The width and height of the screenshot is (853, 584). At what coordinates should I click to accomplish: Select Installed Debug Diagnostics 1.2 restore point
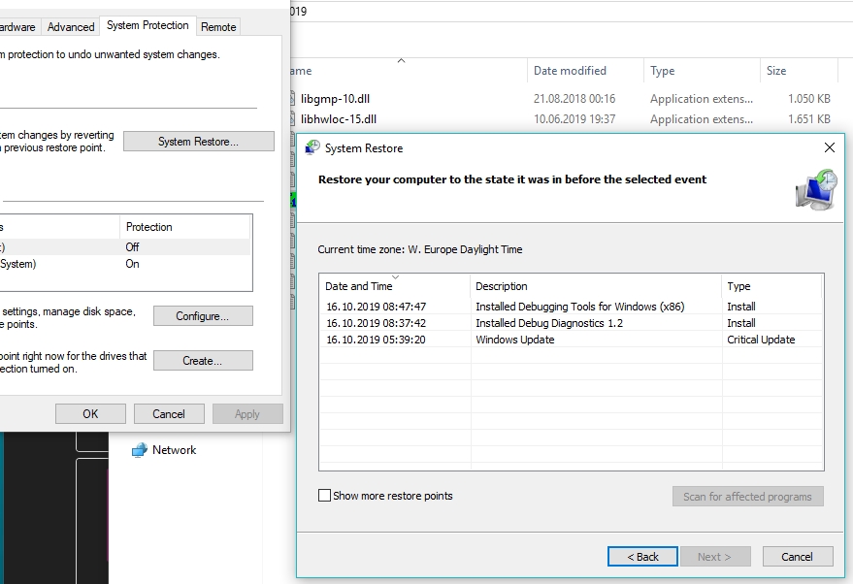pyautogui.click(x=572, y=323)
